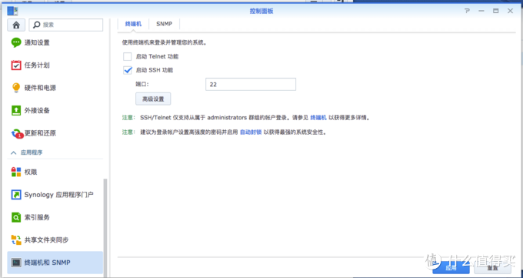Open 任务计划 calendar icon
The height and width of the screenshot is (278, 523).
click(16, 65)
